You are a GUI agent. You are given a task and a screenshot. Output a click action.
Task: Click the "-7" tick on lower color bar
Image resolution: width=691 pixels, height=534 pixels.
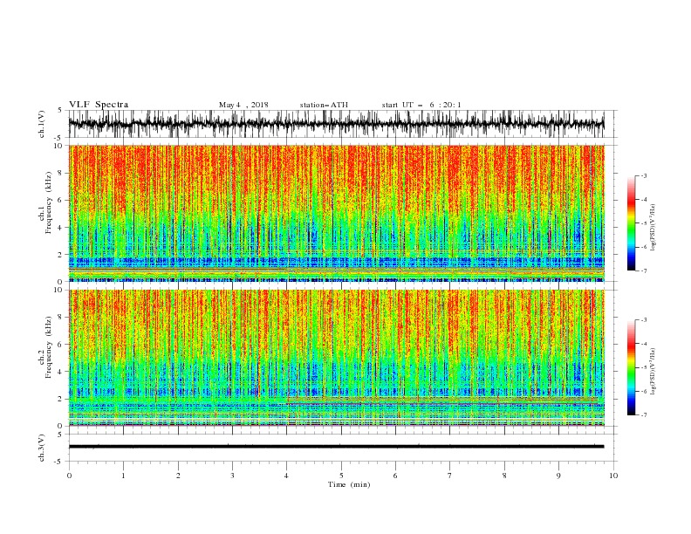click(644, 415)
